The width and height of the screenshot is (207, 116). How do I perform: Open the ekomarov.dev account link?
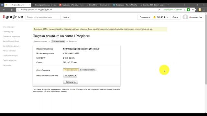coord(196,17)
